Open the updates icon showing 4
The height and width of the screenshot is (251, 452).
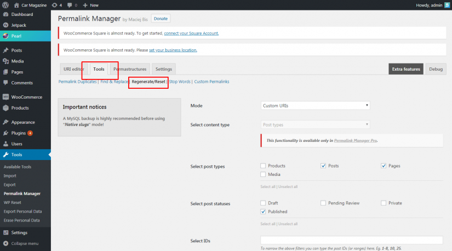click(54, 5)
